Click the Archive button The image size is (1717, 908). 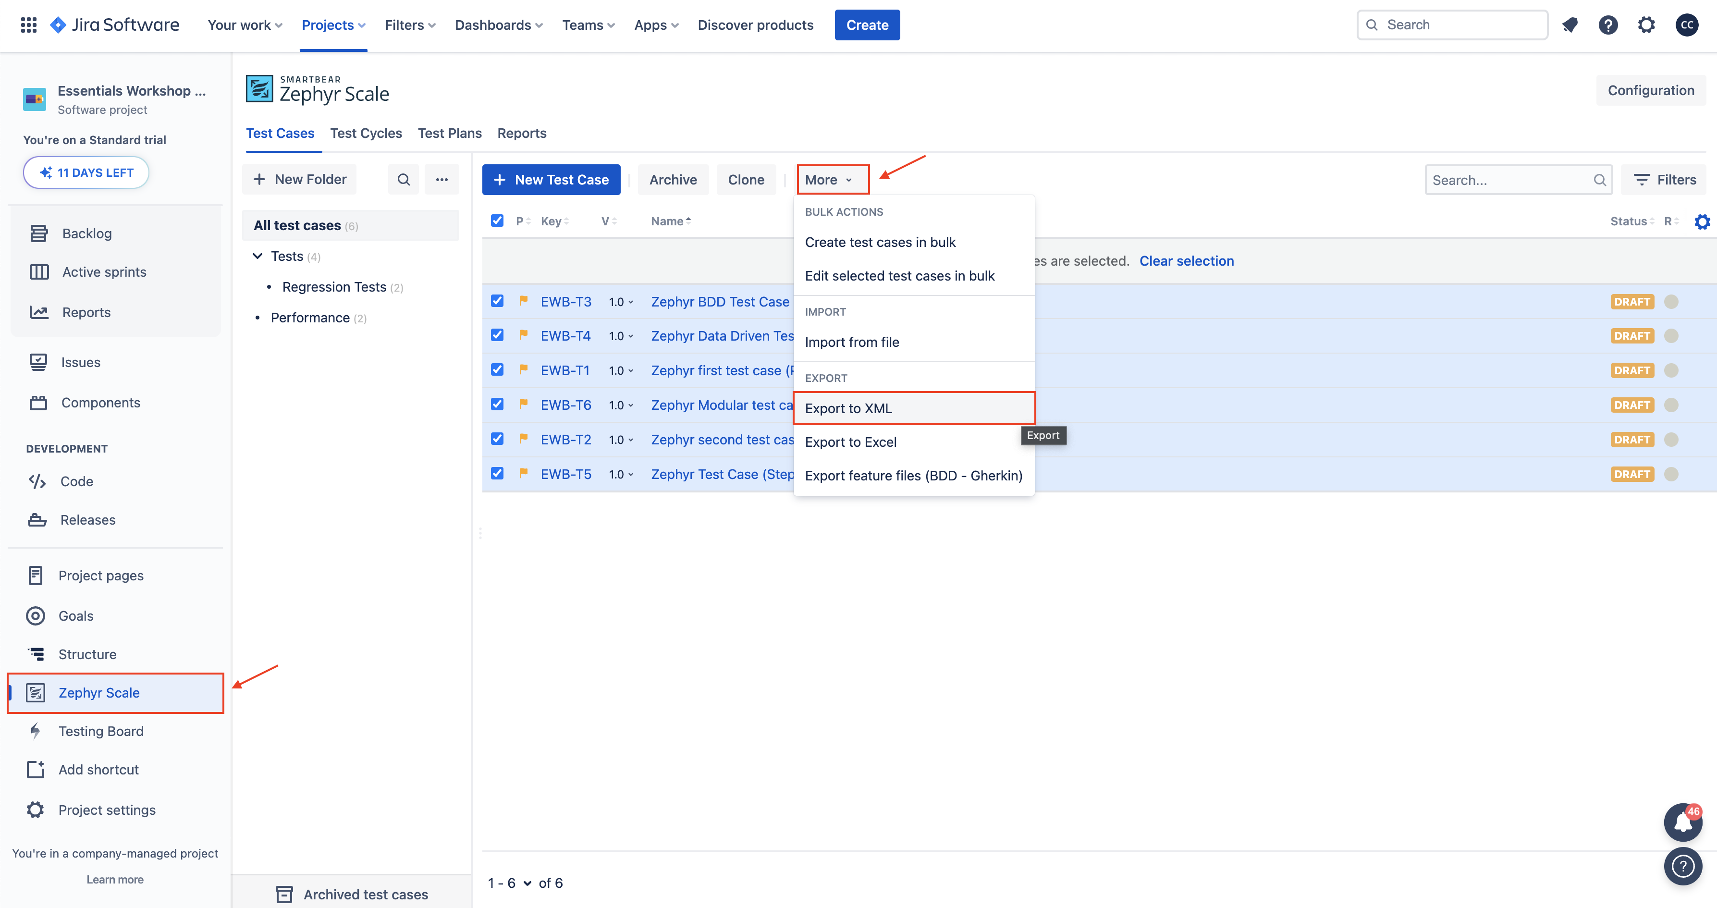point(673,179)
